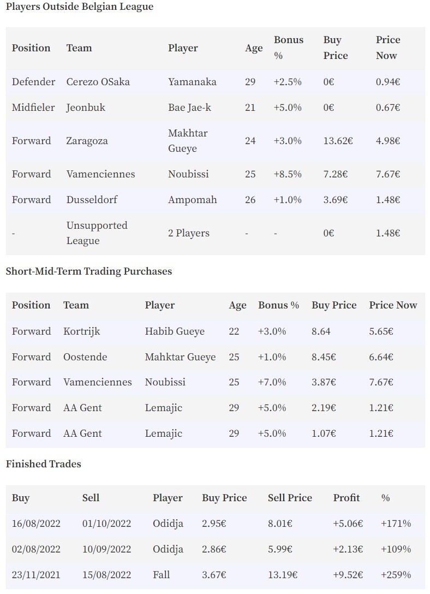Click the 2.19€ Lemajic buy price
The image size is (430, 594).
point(324,408)
